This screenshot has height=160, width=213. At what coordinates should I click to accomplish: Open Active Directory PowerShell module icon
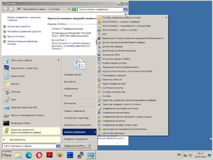click(x=99, y=71)
